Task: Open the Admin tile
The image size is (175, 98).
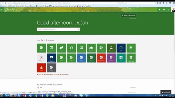Action: (x=51, y=68)
